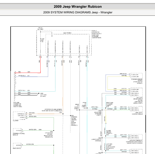Click the "S237" splice label

click(x=61, y=112)
